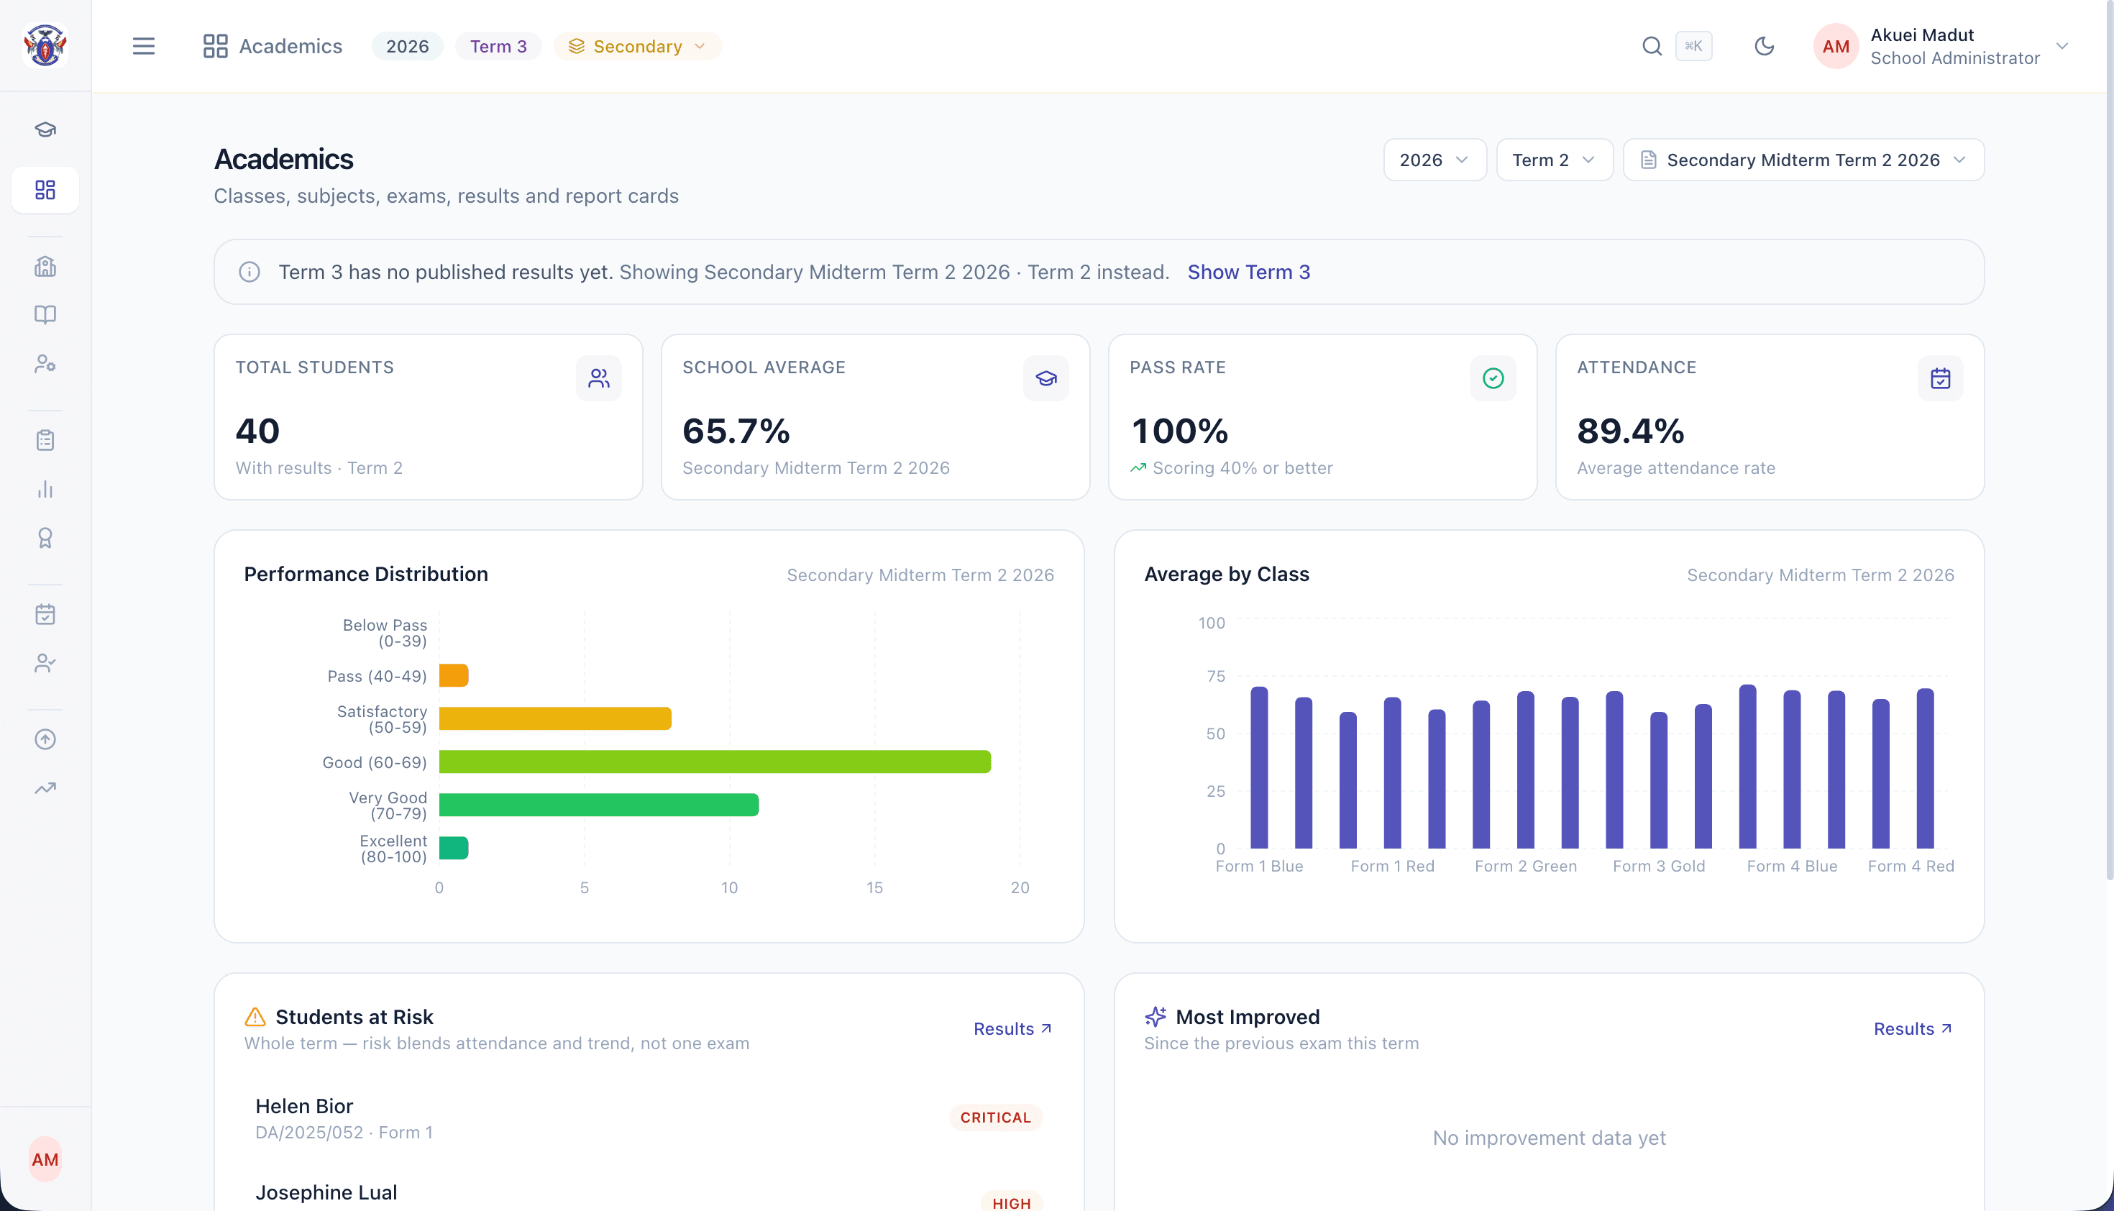Click the Most Improved sparkle icon
2114x1211 pixels.
(1155, 1016)
